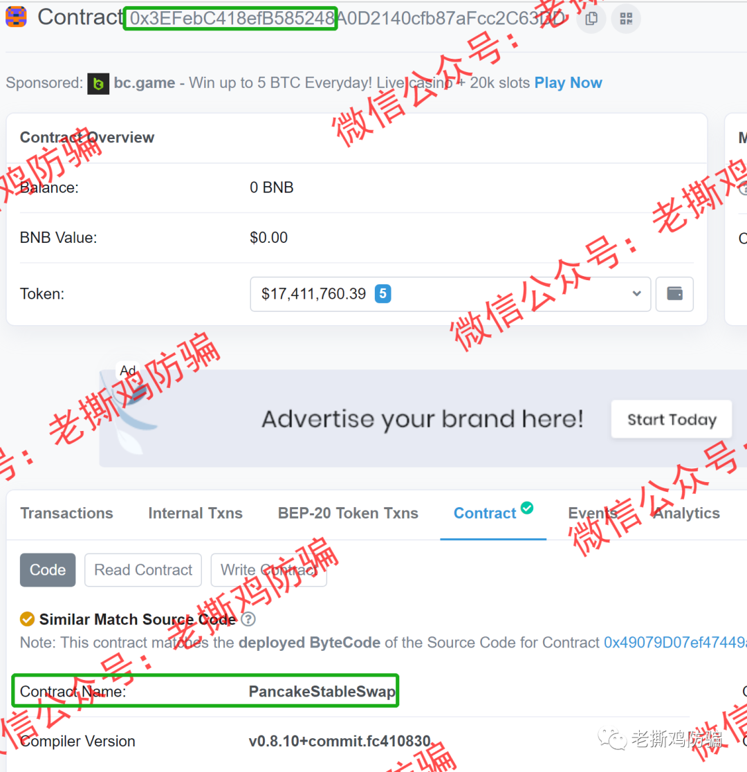Screen dimensions: 747x772
Task: Click the Start Today ad button
Action: tap(672, 419)
